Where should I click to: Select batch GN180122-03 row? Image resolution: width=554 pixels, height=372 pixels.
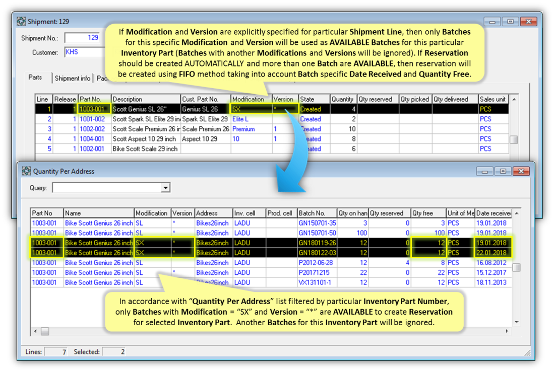[271, 253]
